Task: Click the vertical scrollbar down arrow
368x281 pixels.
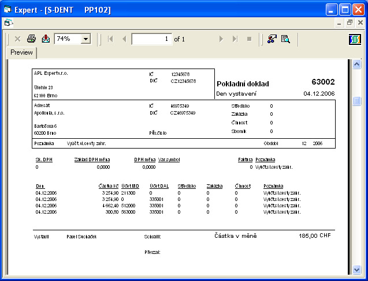Action: point(356,269)
